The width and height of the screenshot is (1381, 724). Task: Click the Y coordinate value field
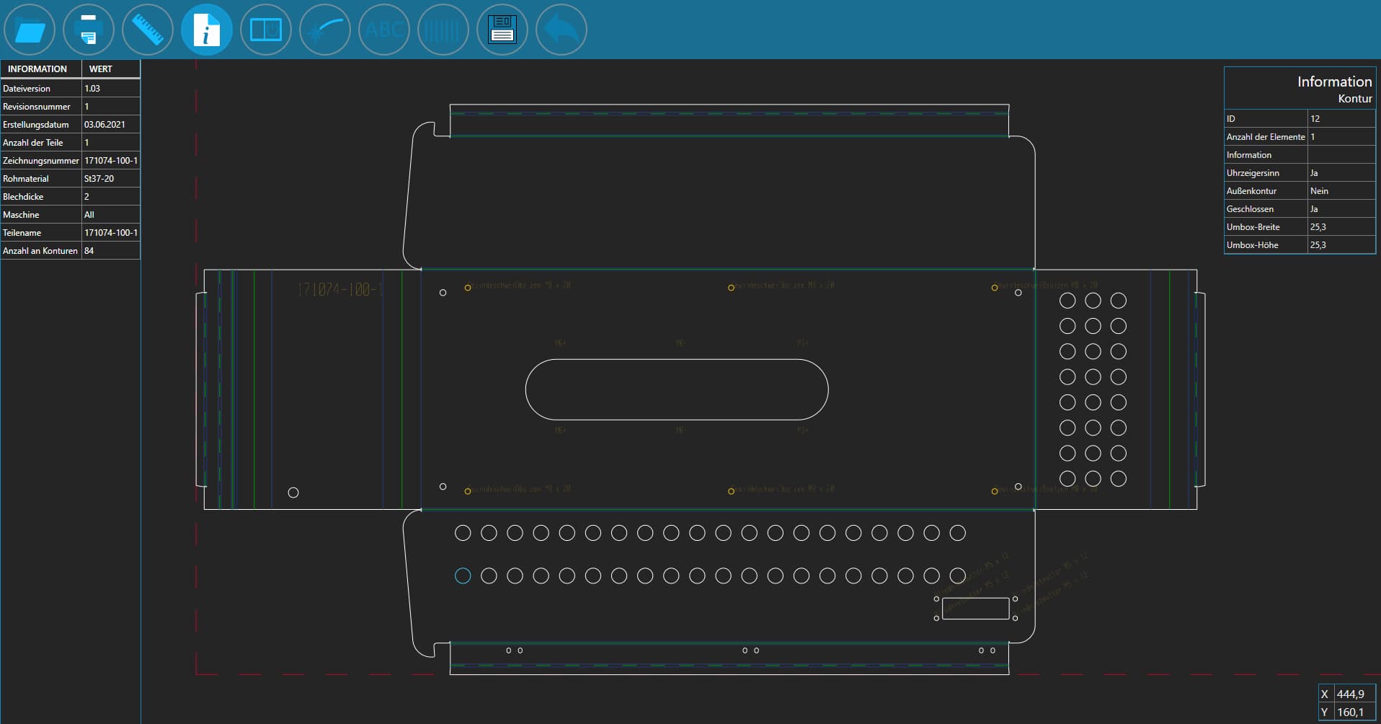point(1350,712)
